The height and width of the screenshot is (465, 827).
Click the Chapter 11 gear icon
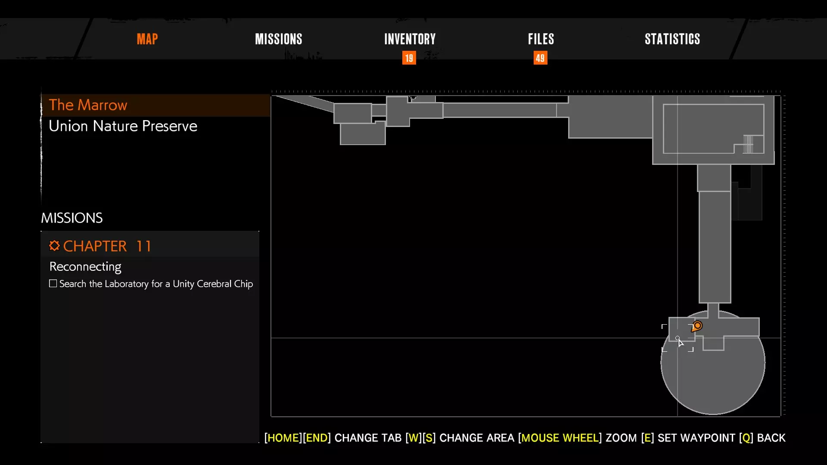pyautogui.click(x=54, y=246)
